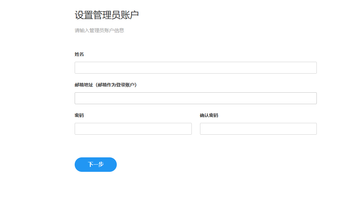Viewport: 351px width, 205px height.
Task: Place cursor in the login email box
Action: [x=195, y=98]
